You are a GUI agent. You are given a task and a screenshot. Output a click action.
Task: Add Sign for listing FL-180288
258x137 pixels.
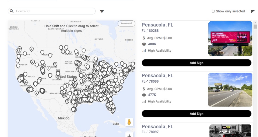[196, 63]
